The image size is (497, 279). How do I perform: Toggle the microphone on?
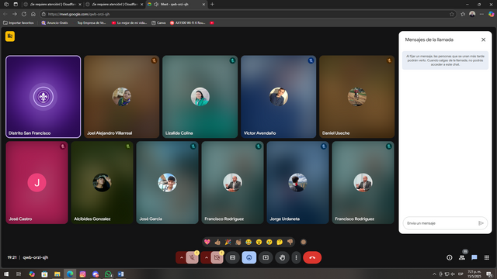click(192, 257)
